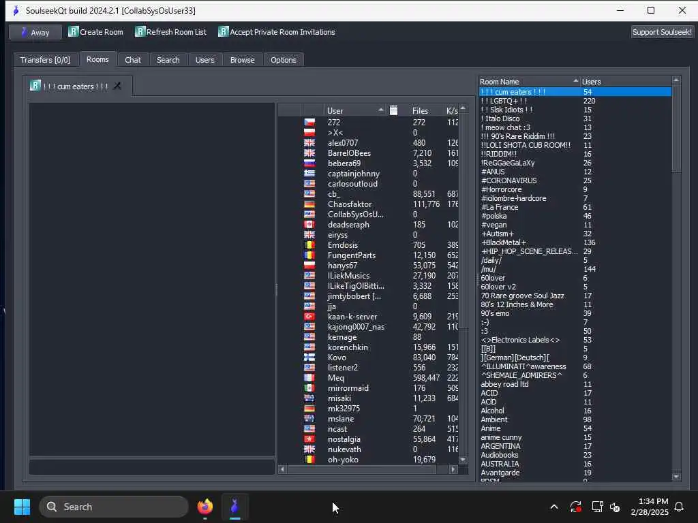Open the notifications bell in the taskbar
Viewport: 698px width, 523px height.
click(680, 507)
